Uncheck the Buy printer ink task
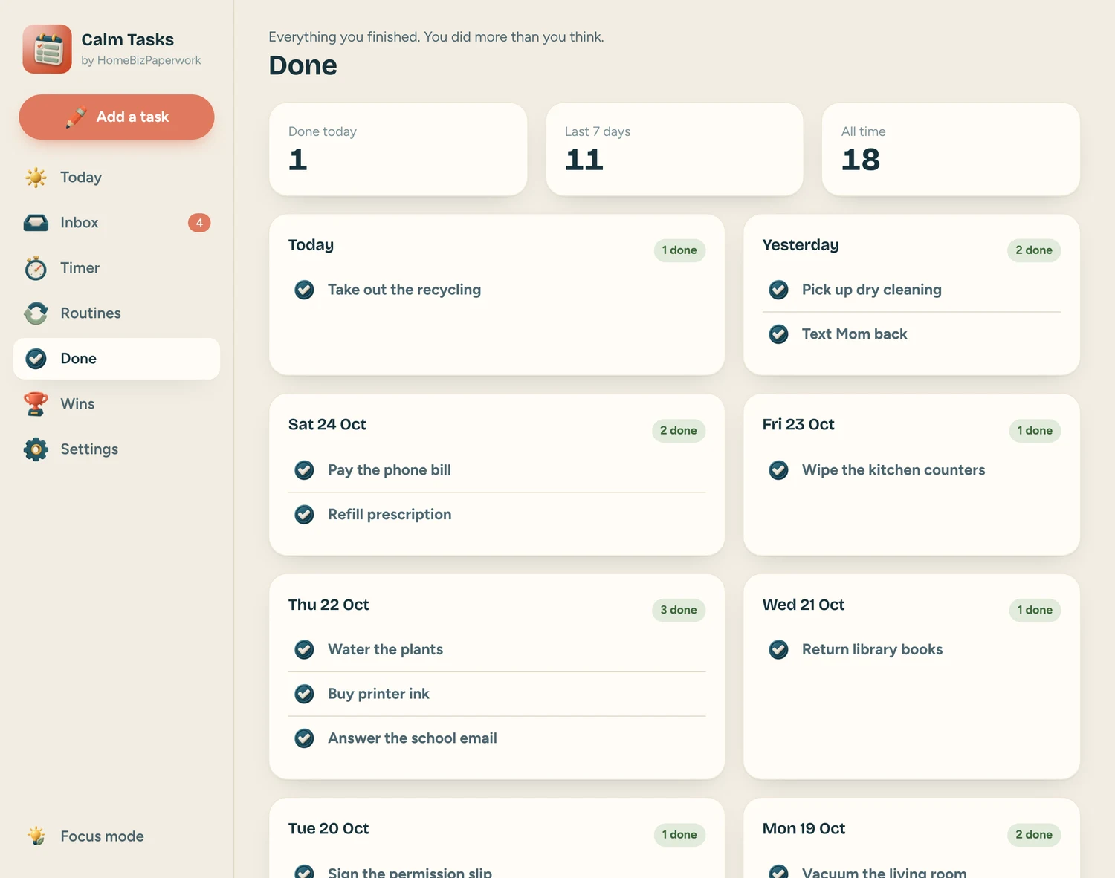This screenshot has width=1115, height=878. 304,694
